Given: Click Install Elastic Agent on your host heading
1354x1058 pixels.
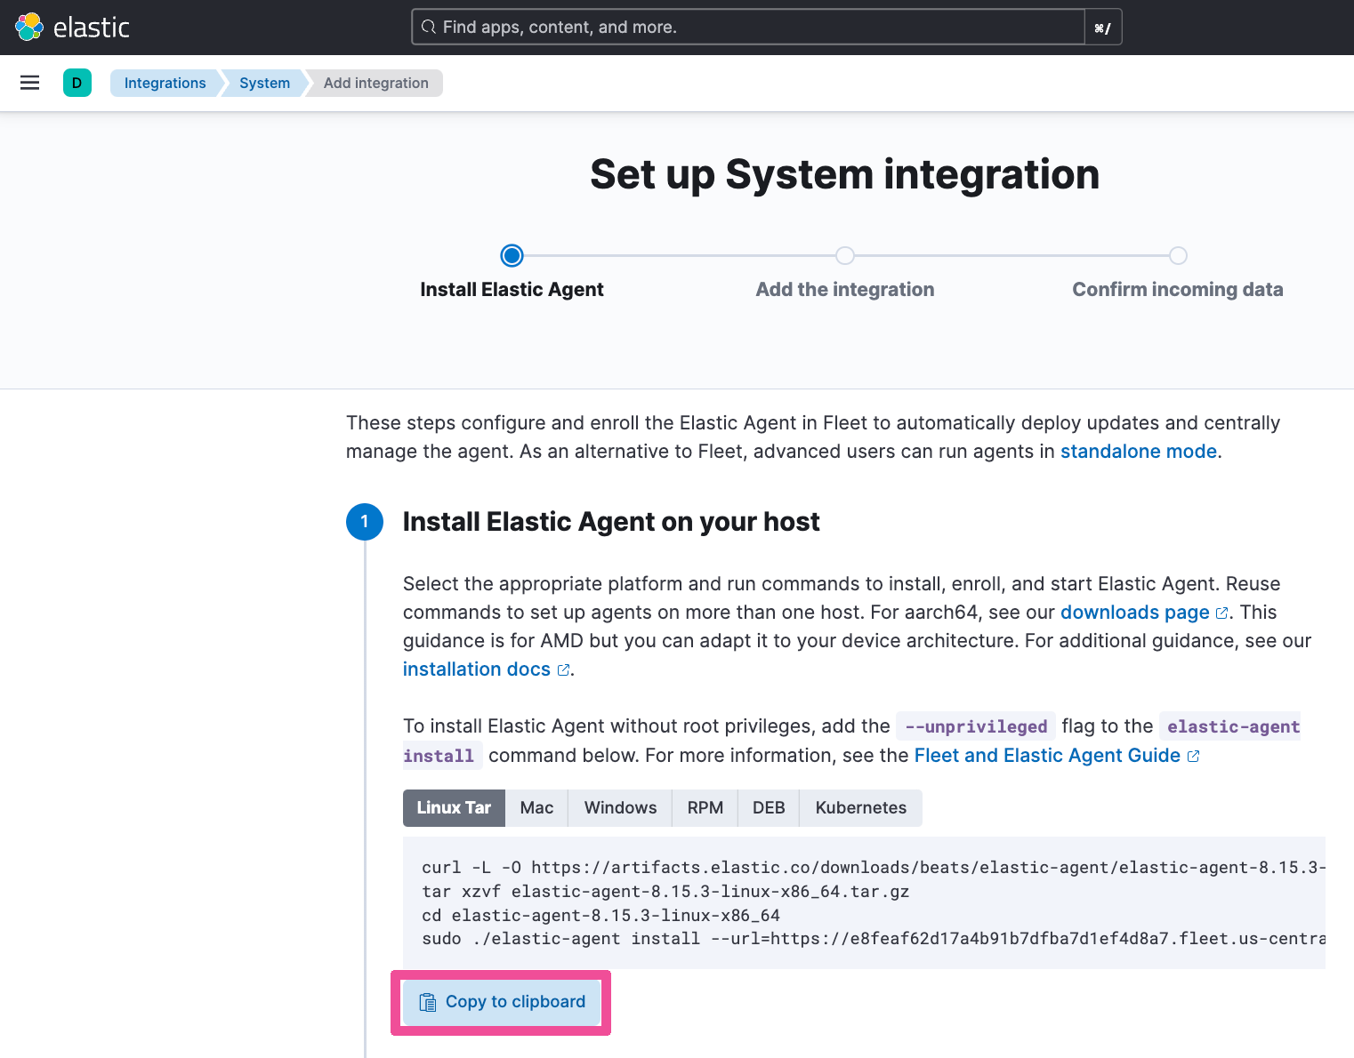Looking at the screenshot, I should [x=611, y=522].
